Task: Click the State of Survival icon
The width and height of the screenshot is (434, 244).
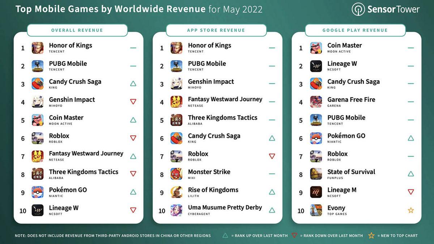Action: click(316, 174)
